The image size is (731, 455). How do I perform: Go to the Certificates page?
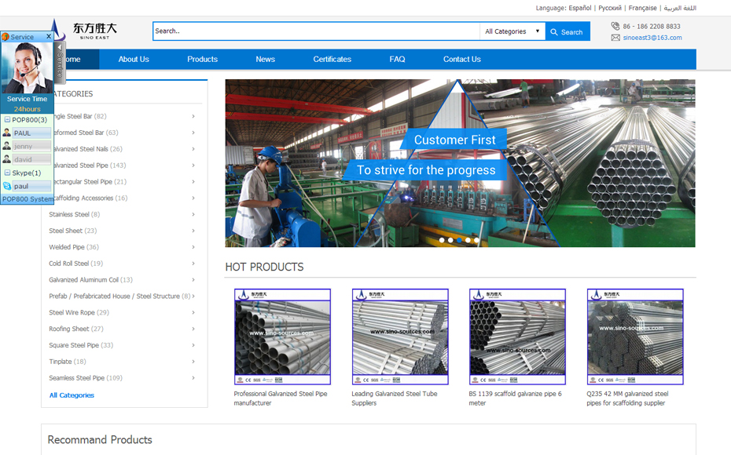pos(332,60)
